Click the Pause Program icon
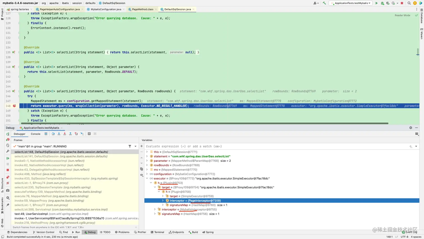Viewport: 424px width, 239px height. pyautogui.click(x=8, y=164)
